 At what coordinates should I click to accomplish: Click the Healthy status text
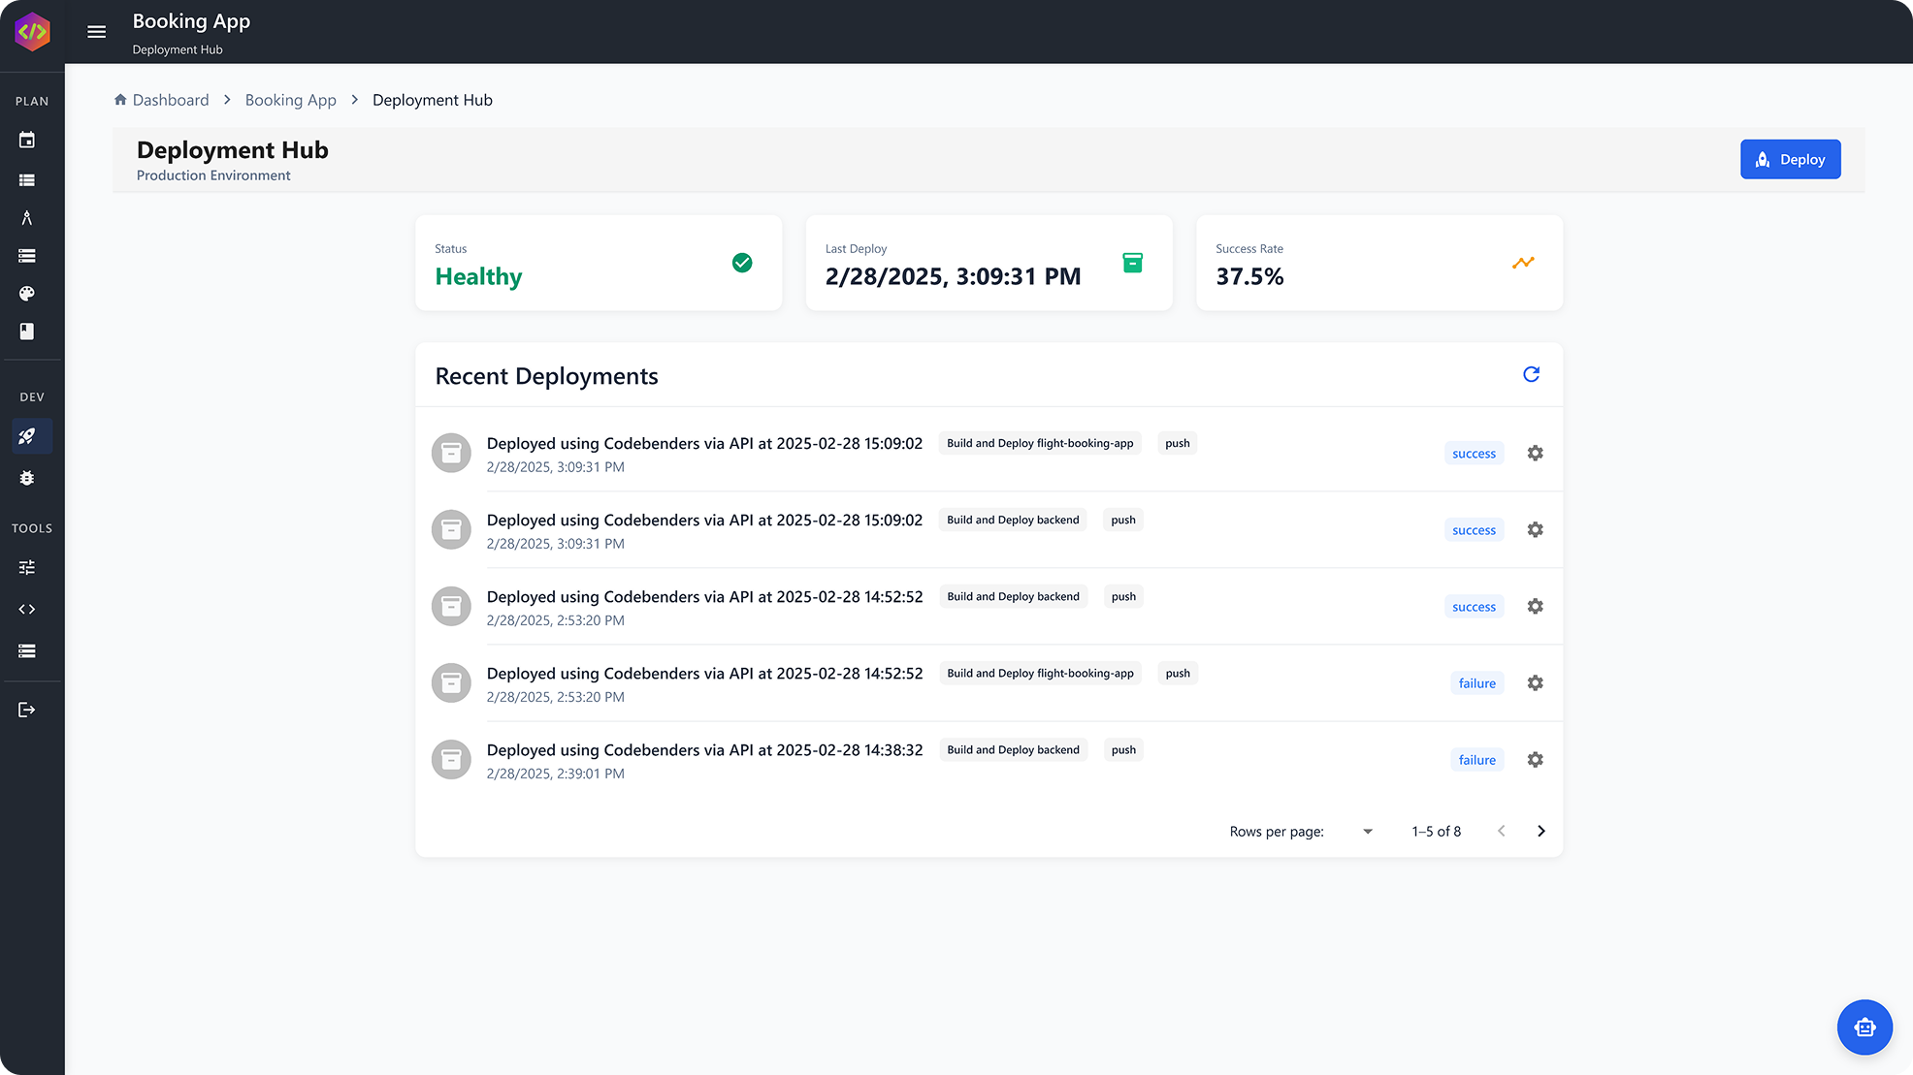(478, 276)
